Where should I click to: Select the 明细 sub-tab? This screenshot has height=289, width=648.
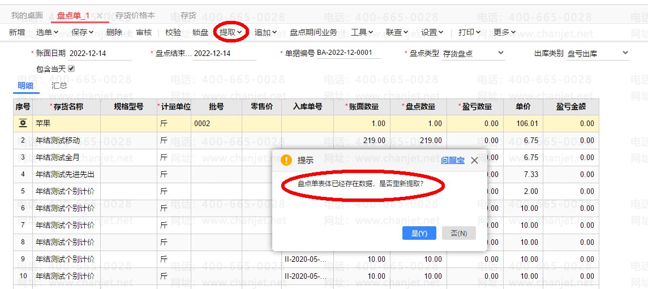tap(25, 86)
